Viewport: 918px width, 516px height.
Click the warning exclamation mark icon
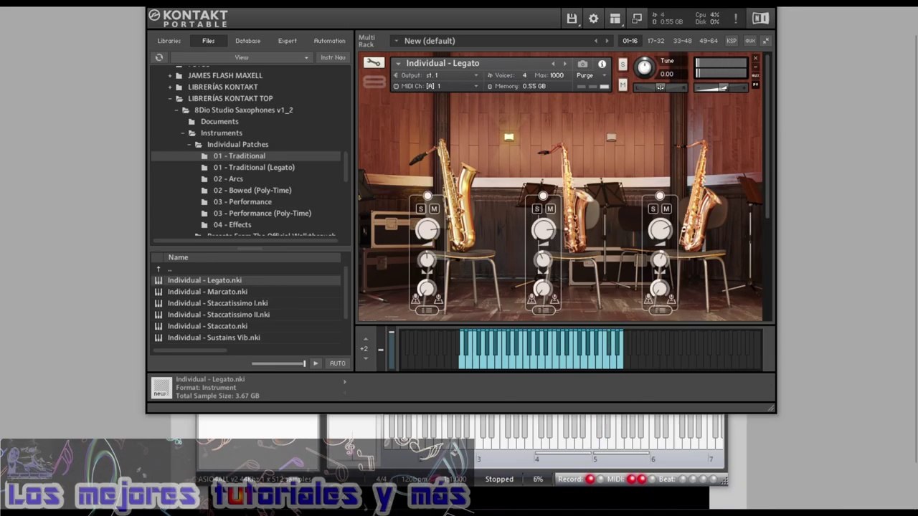(735, 19)
